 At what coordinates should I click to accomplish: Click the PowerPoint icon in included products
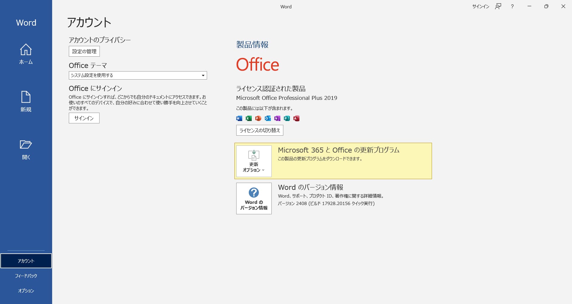click(x=258, y=118)
